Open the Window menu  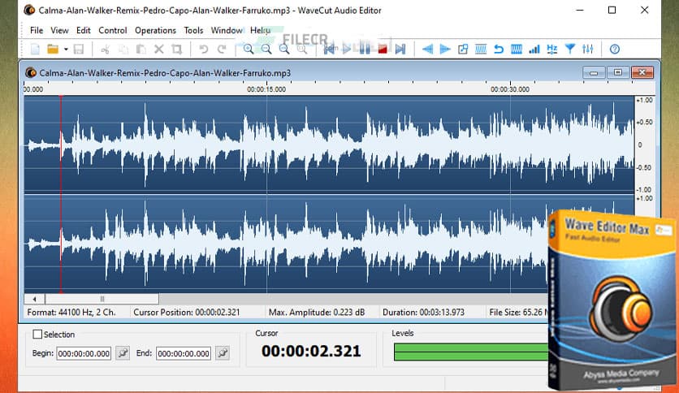[x=227, y=30]
